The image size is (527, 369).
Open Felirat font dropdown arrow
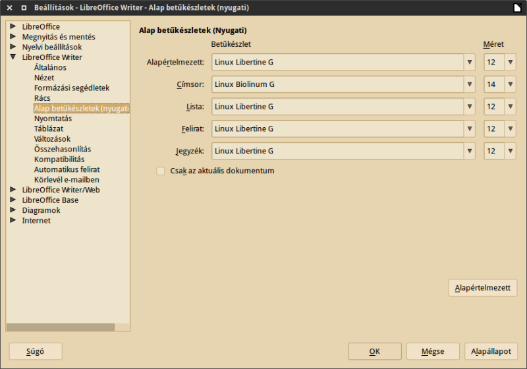tap(470, 128)
